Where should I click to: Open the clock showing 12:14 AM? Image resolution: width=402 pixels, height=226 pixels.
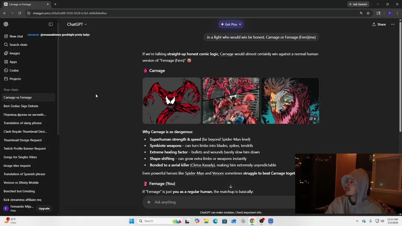(x=392, y=221)
